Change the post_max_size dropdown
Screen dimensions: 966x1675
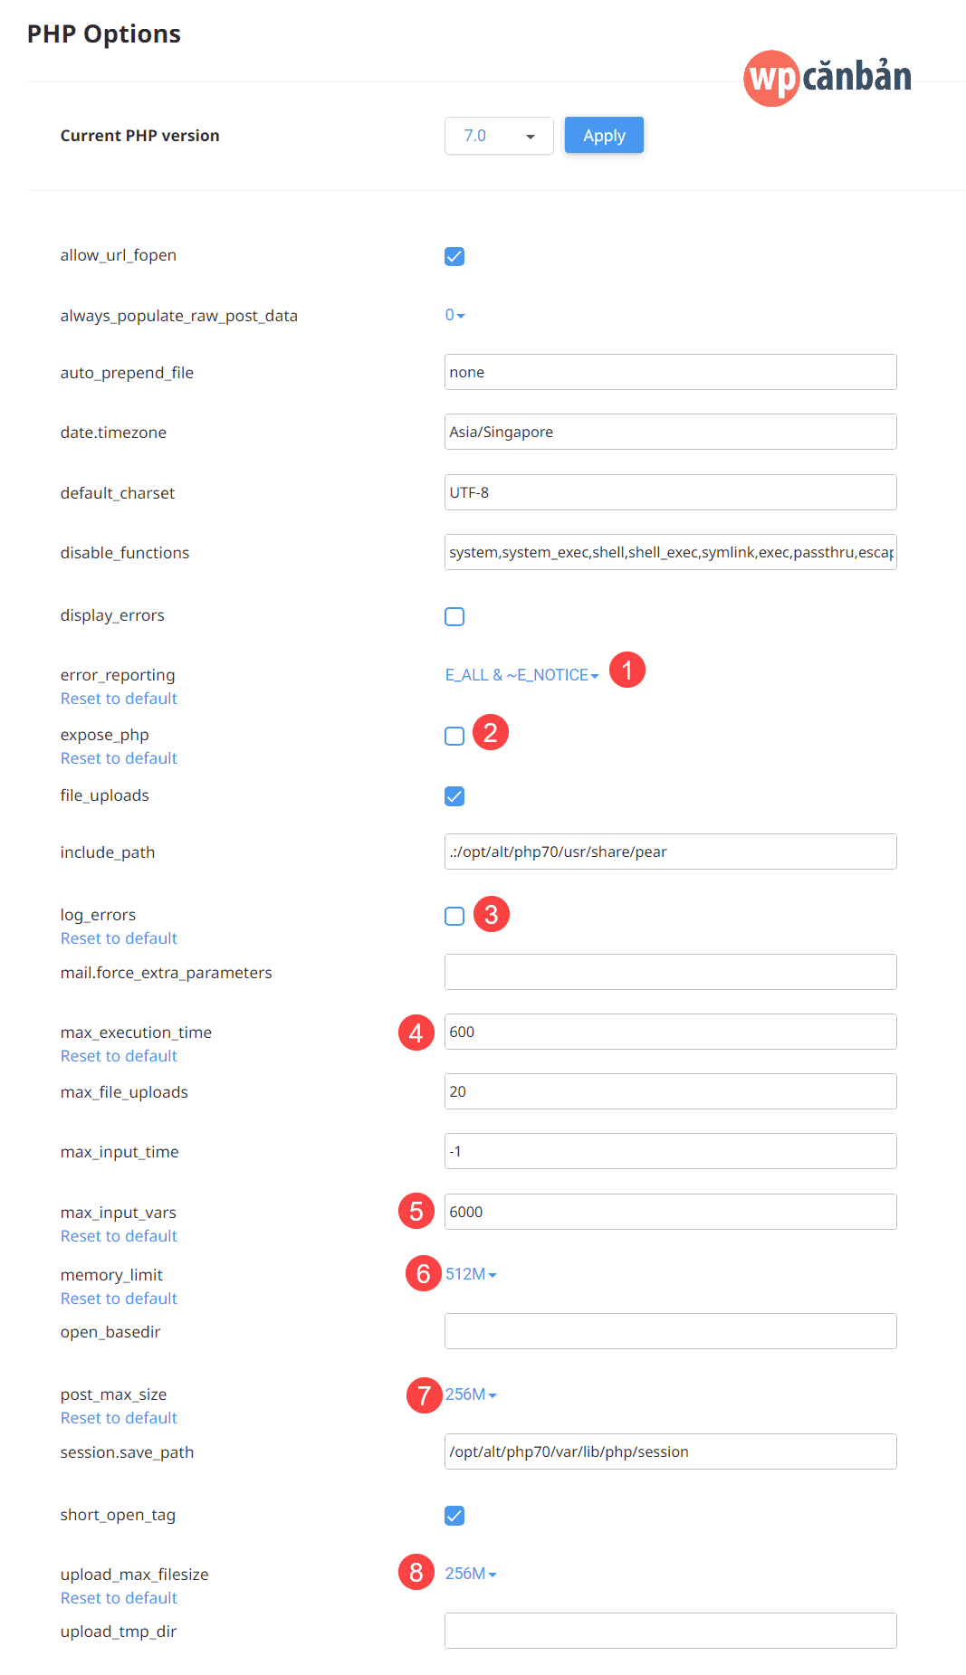point(471,1394)
